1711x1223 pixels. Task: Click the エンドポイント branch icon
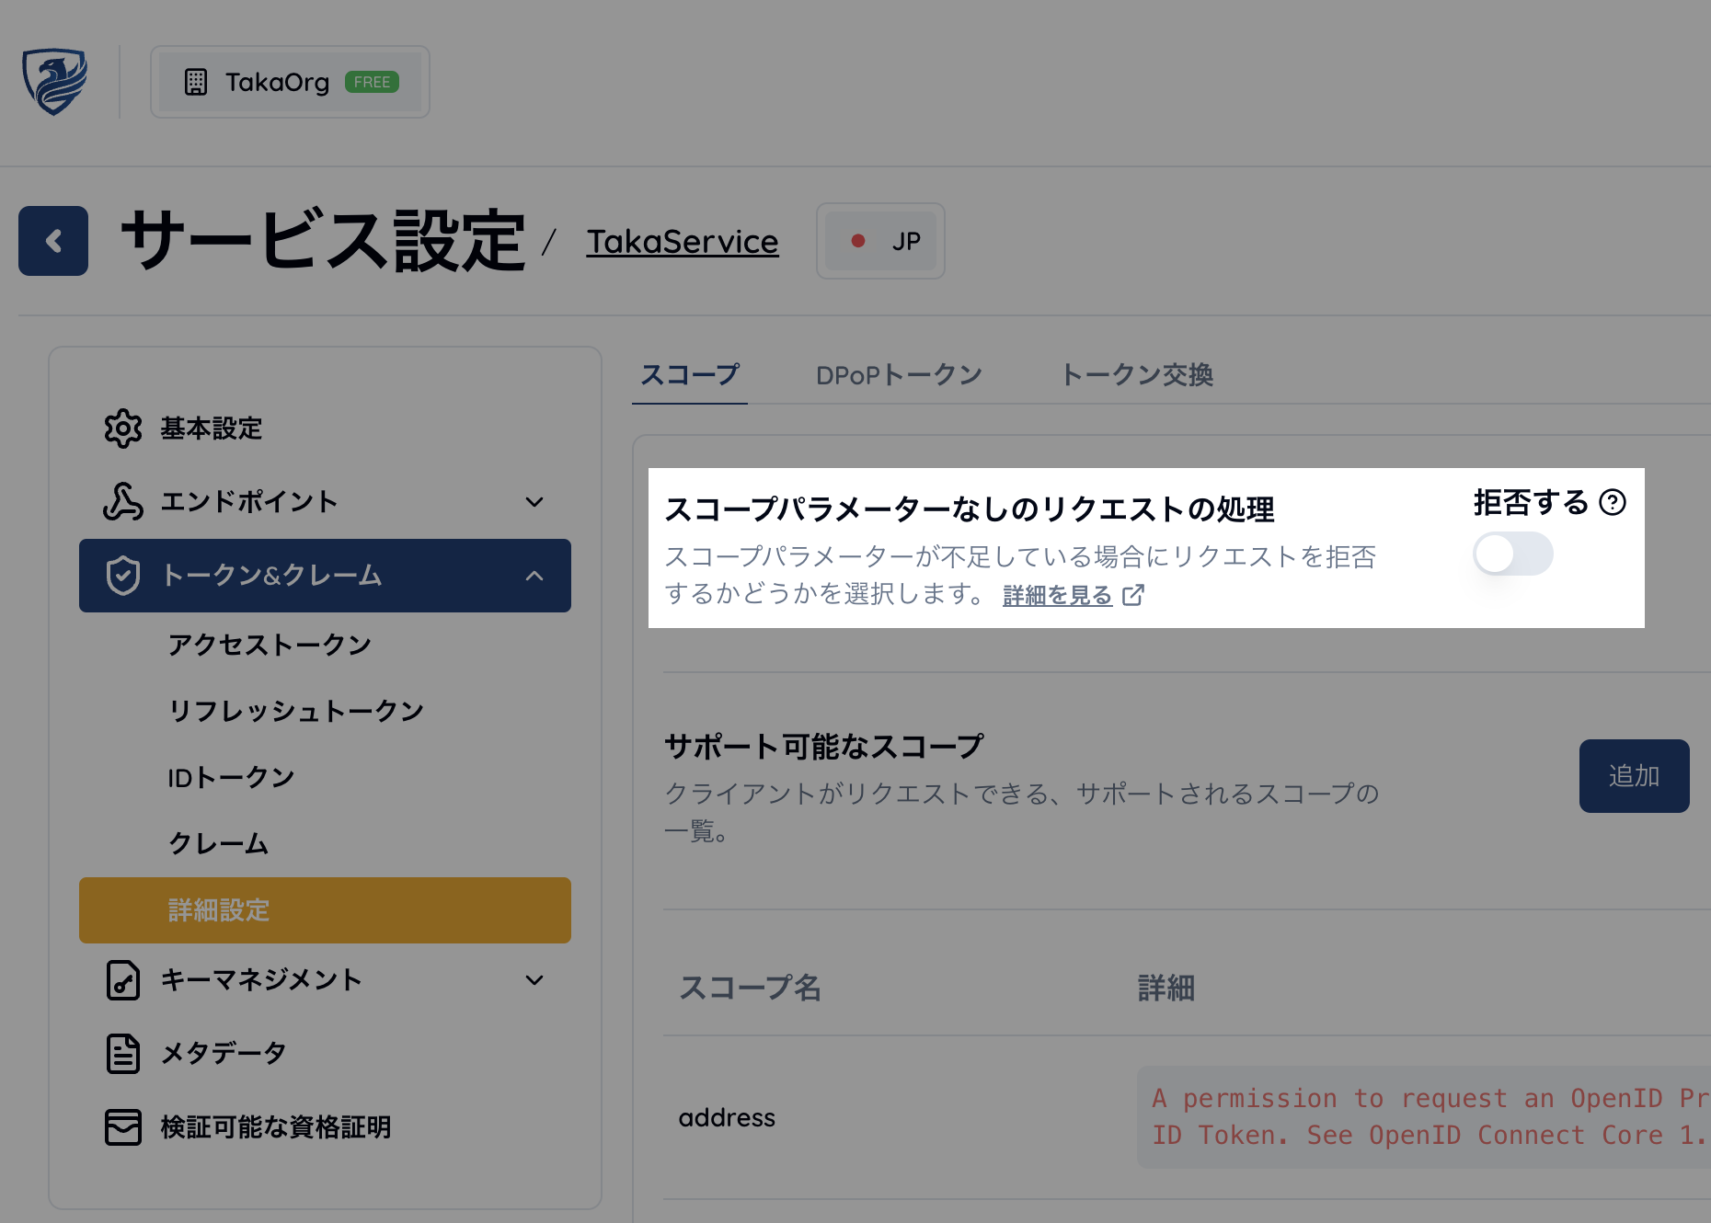coord(122,502)
